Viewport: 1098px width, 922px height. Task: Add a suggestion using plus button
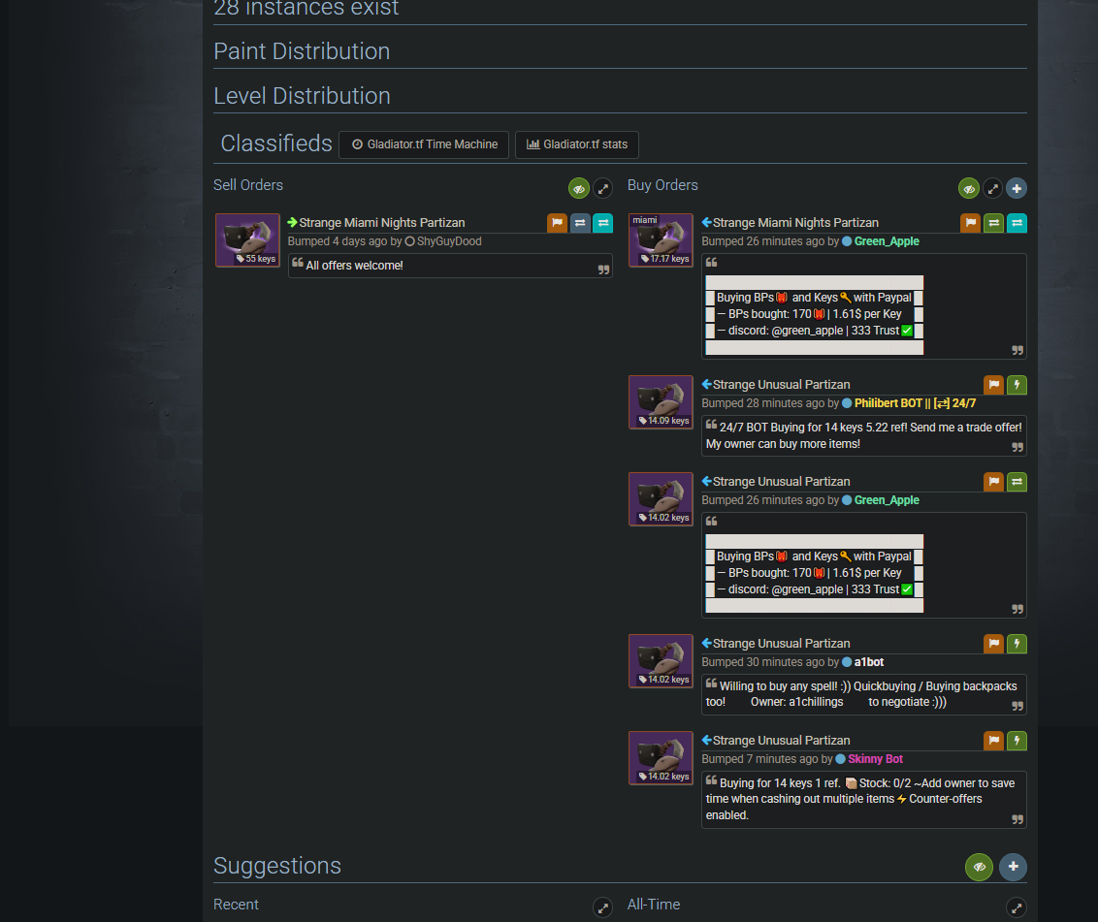pyautogui.click(x=1013, y=867)
